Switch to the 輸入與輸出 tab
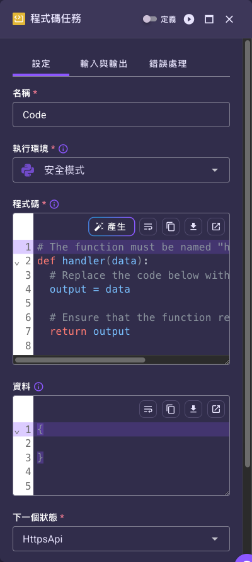This screenshot has width=252, height=562. click(104, 64)
